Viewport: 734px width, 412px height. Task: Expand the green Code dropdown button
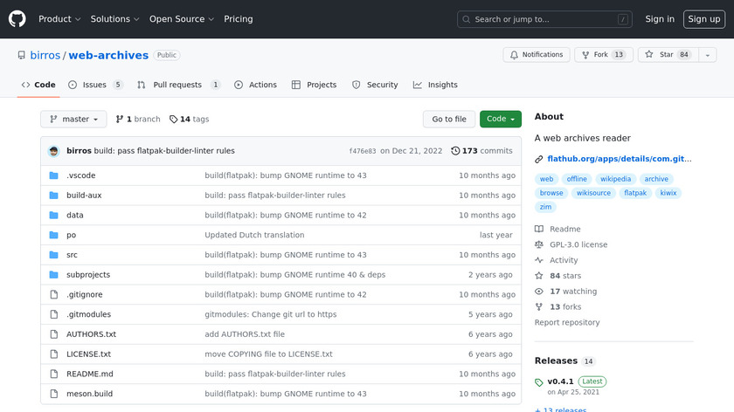tap(500, 120)
